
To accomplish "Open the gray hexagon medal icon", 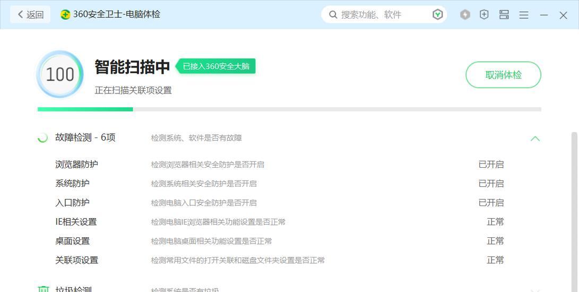I will click(465, 15).
